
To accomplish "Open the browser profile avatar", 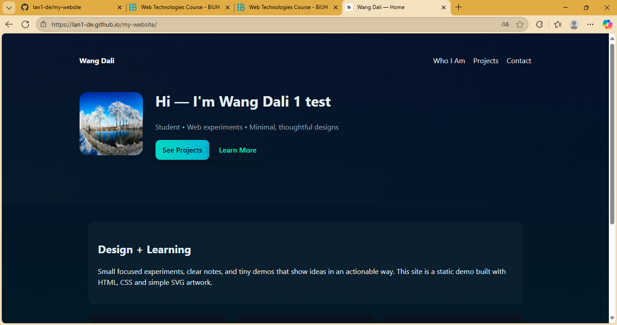I will click(x=574, y=24).
